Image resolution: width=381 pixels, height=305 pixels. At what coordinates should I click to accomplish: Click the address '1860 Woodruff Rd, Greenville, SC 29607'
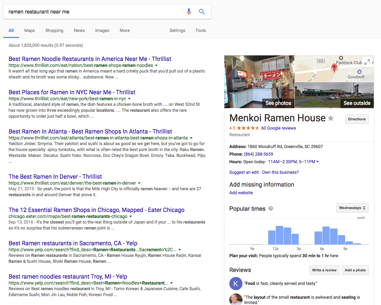(285, 146)
